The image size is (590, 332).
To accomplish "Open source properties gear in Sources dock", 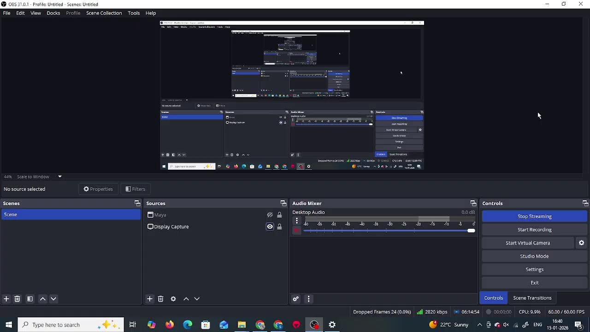I will [173, 299].
